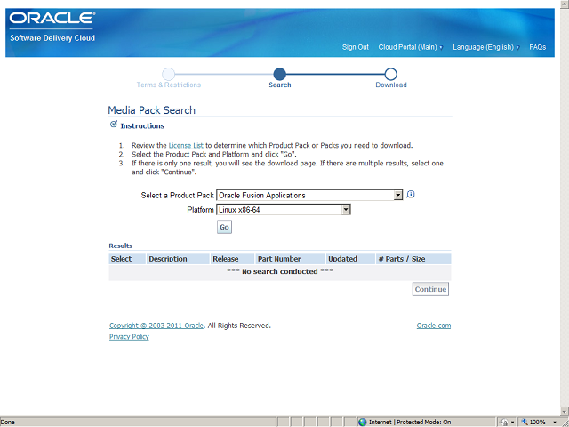The image size is (569, 427).
Task: Click the scroll down arrow of page scrollbar
Action: coord(564,412)
